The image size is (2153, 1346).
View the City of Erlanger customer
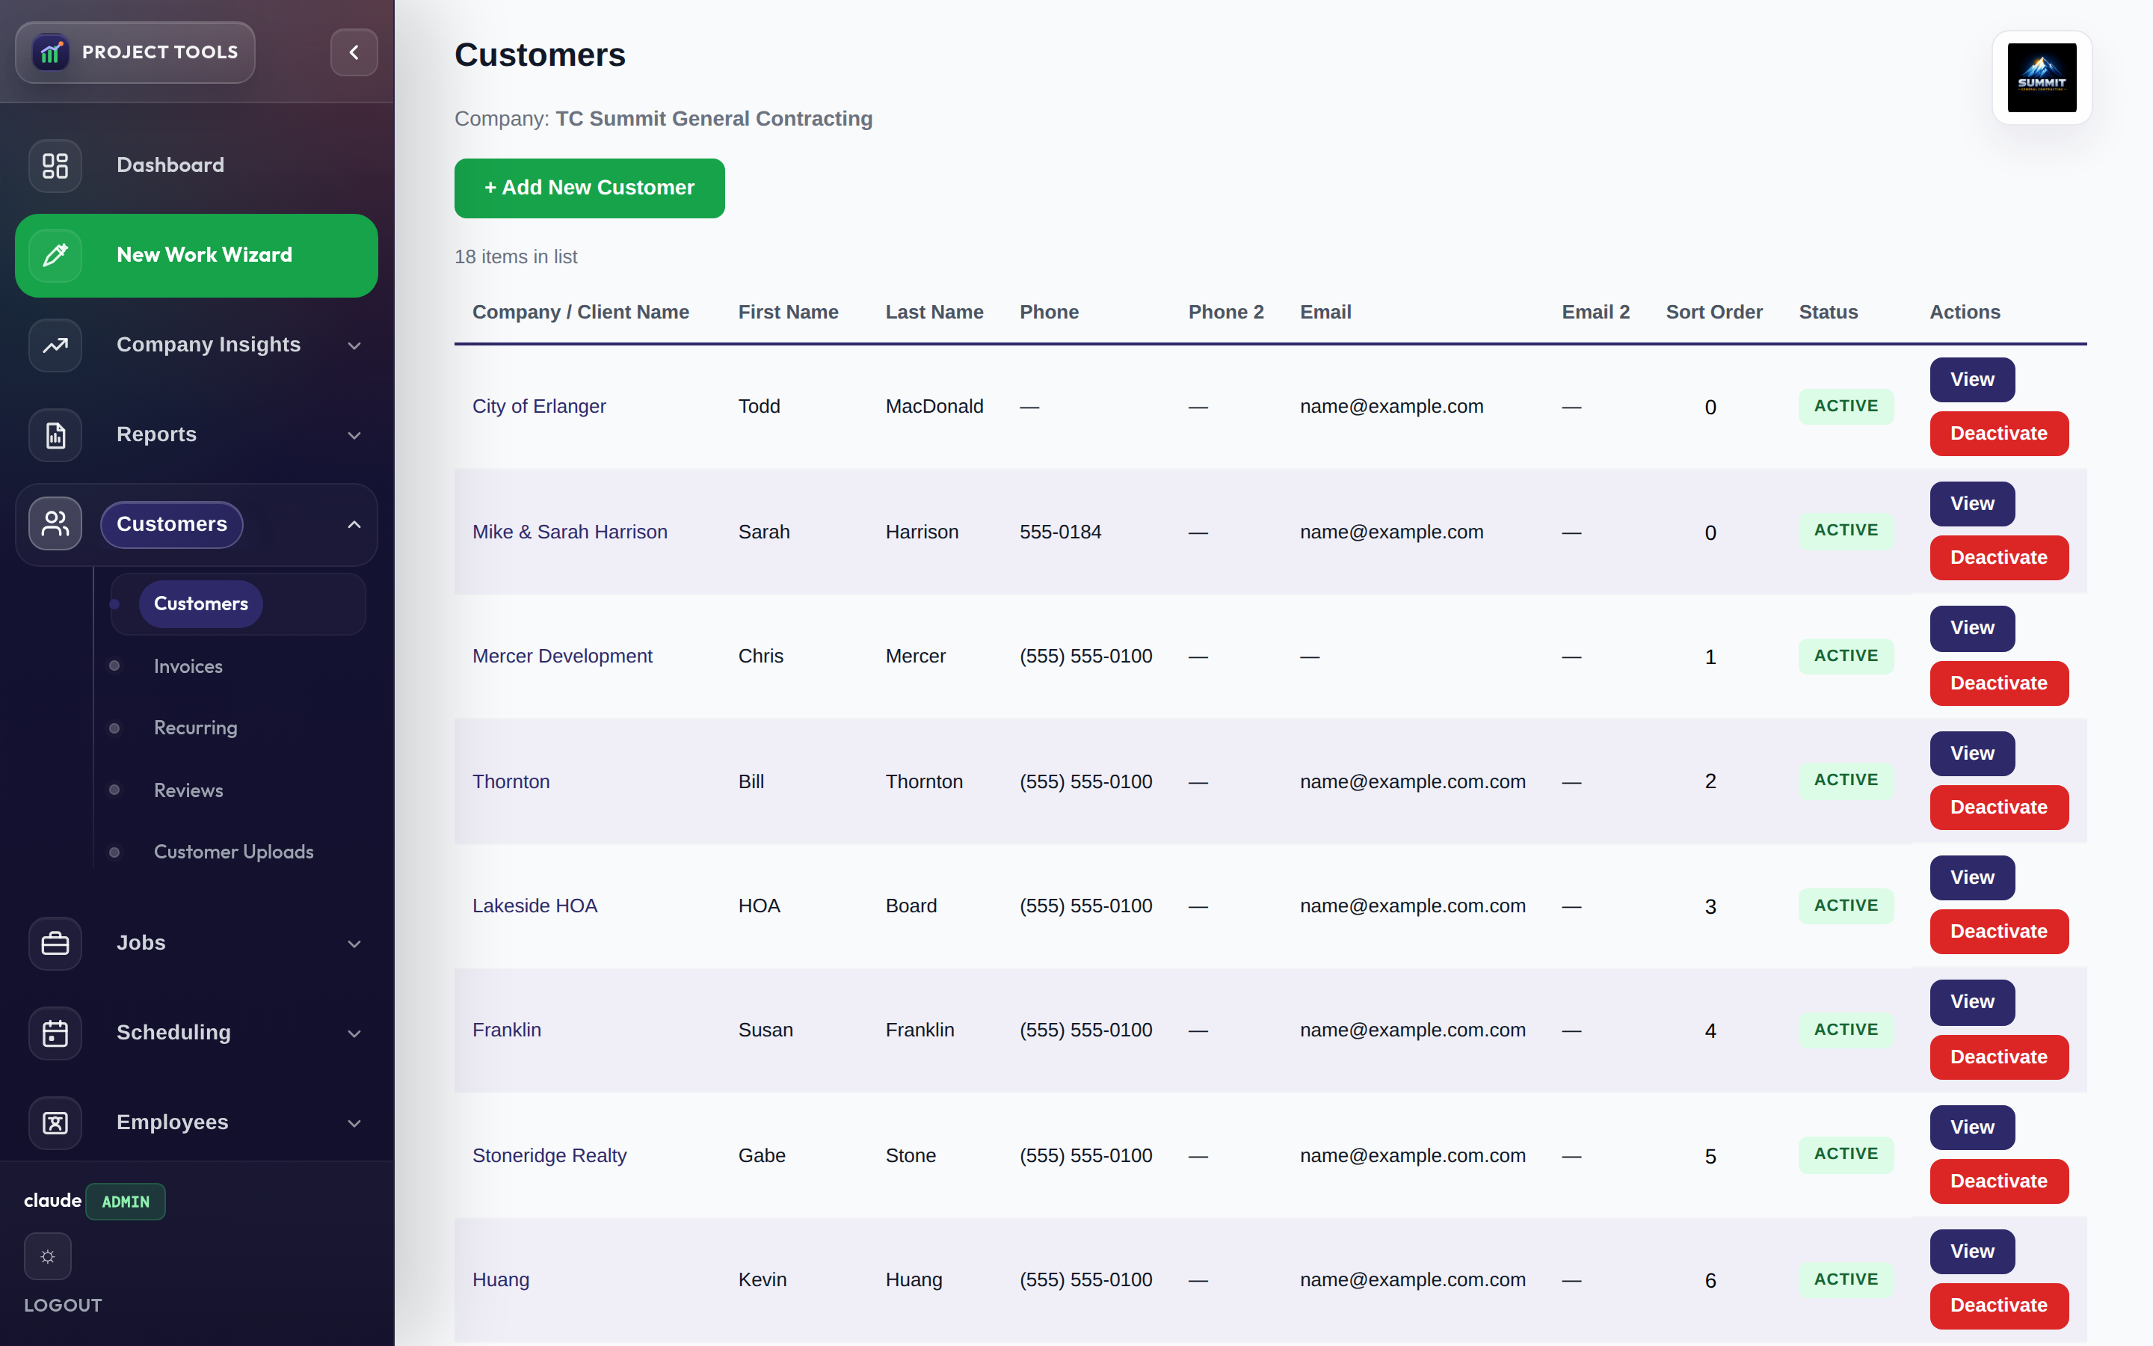[1971, 380]
